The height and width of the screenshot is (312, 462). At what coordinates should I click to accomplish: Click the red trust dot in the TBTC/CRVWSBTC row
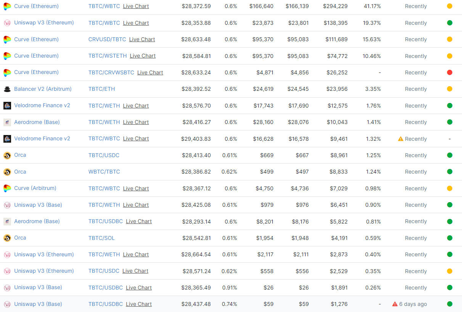(x=449, y=72)
